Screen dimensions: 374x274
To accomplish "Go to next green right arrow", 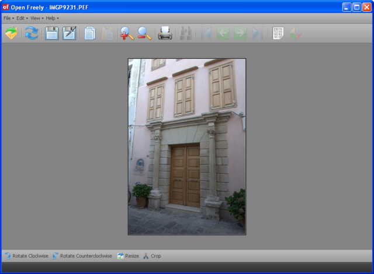I will pos(240,33).
